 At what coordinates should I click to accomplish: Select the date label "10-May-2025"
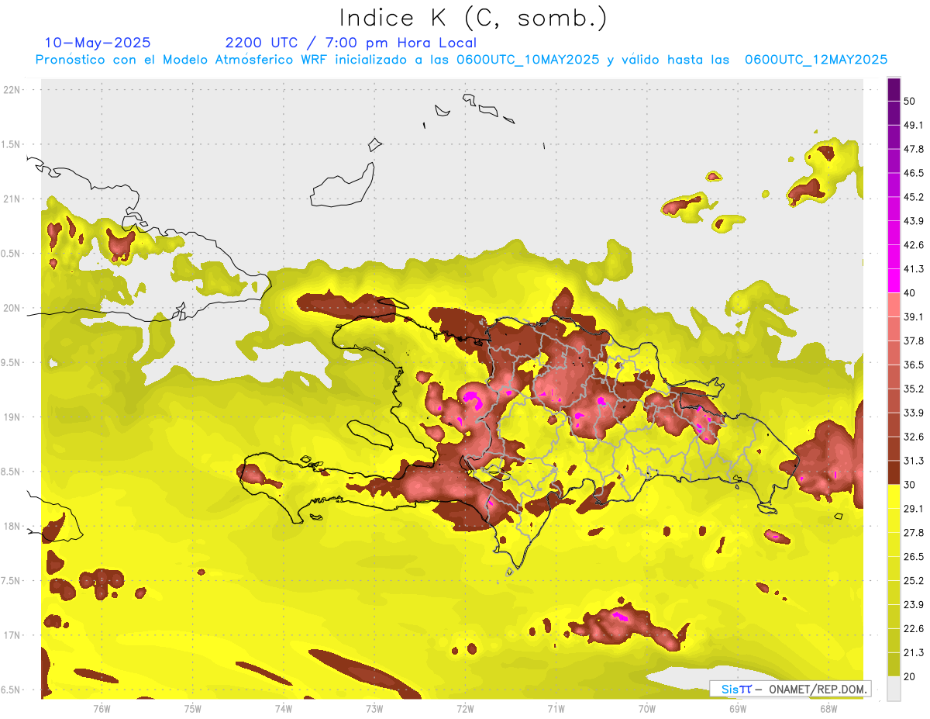[x=98, y=43]
